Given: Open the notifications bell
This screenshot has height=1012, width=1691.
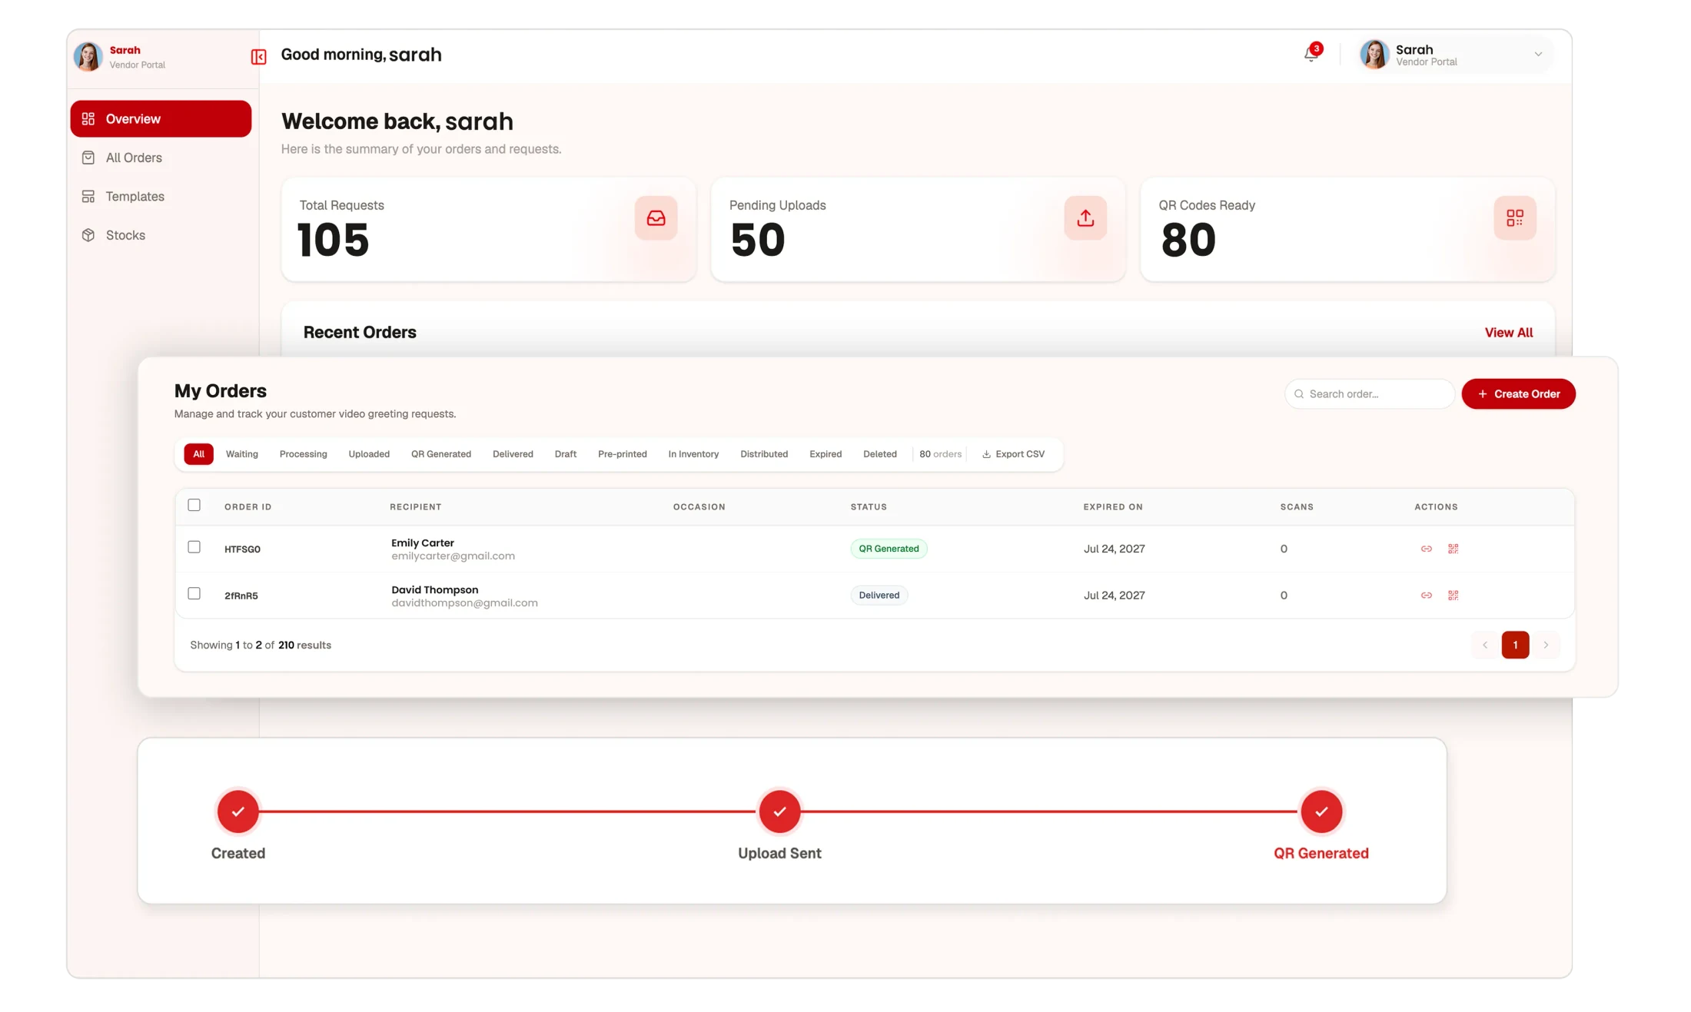Looking at the screenshot, I should point(1311,54).
